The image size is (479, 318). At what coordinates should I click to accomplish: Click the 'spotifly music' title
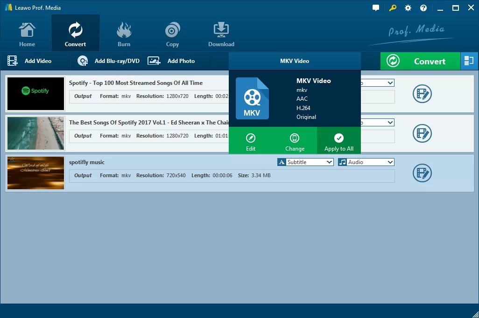click(x=87, y=162)
